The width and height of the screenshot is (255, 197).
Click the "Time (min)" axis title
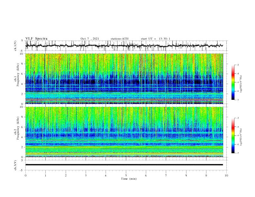pyautogui.click(x=129, y=179)
